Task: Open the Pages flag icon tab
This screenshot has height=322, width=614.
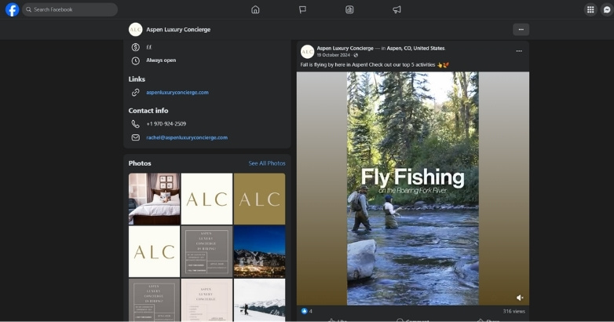Action: pyautogui.click(x=302, y=9)
